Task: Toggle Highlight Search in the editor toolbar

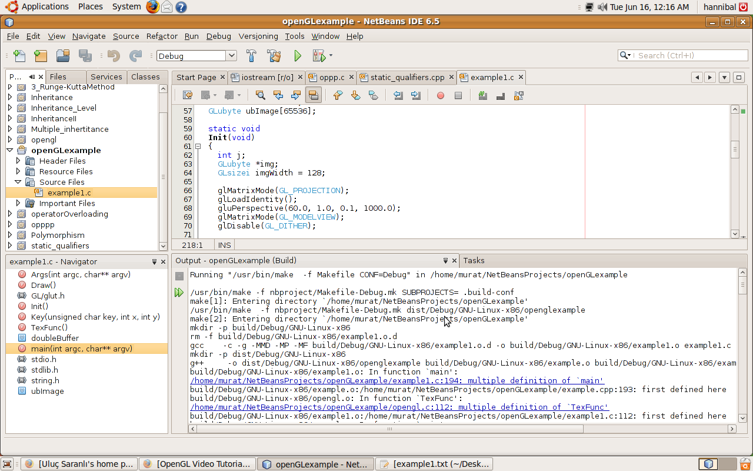Action: 314,95
